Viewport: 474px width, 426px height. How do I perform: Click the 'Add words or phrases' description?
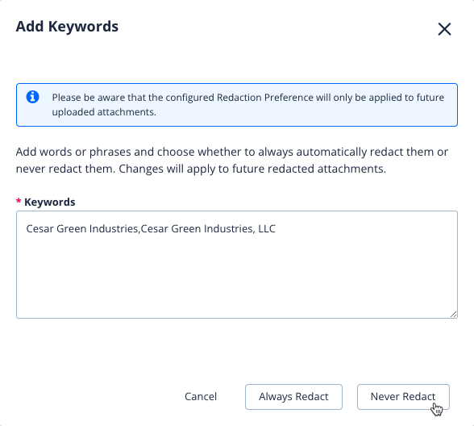coord(232,160)
